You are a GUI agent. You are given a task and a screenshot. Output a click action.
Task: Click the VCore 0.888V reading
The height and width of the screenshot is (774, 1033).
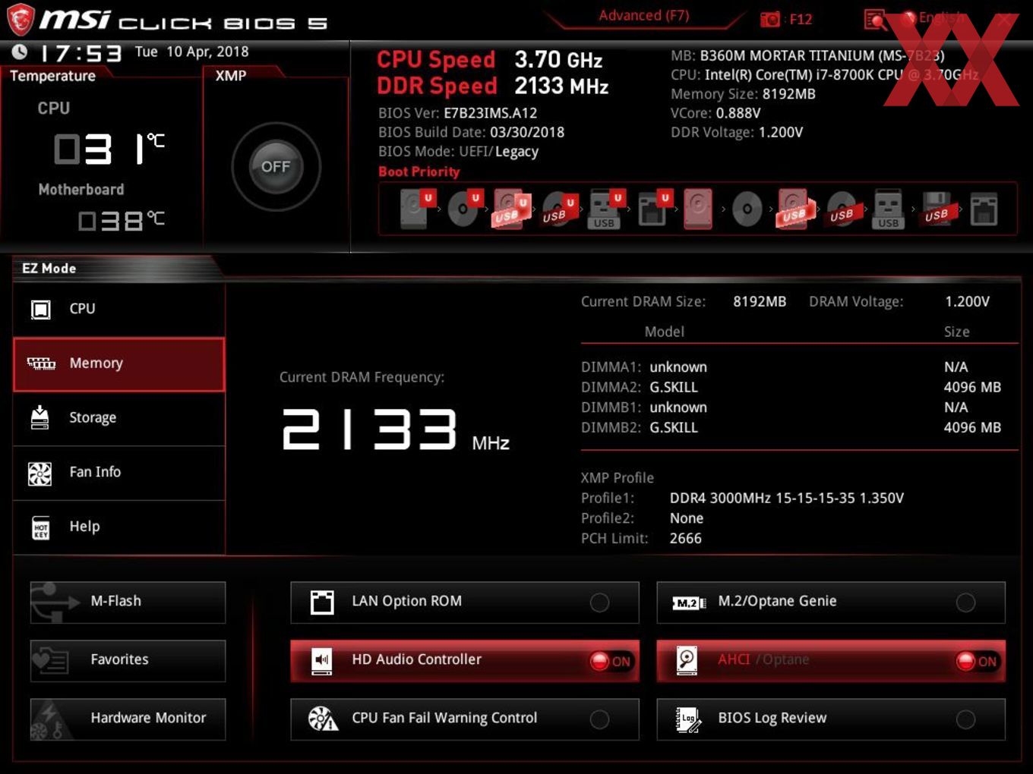point(716,113)
